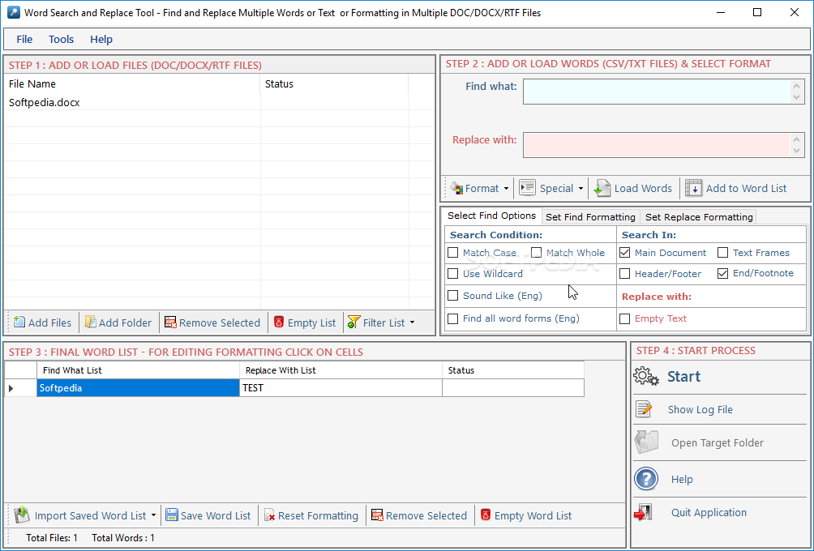Click the Import Saved Word List icon
This screenshot has height=551, width=814.
click(x=22, y=515)
